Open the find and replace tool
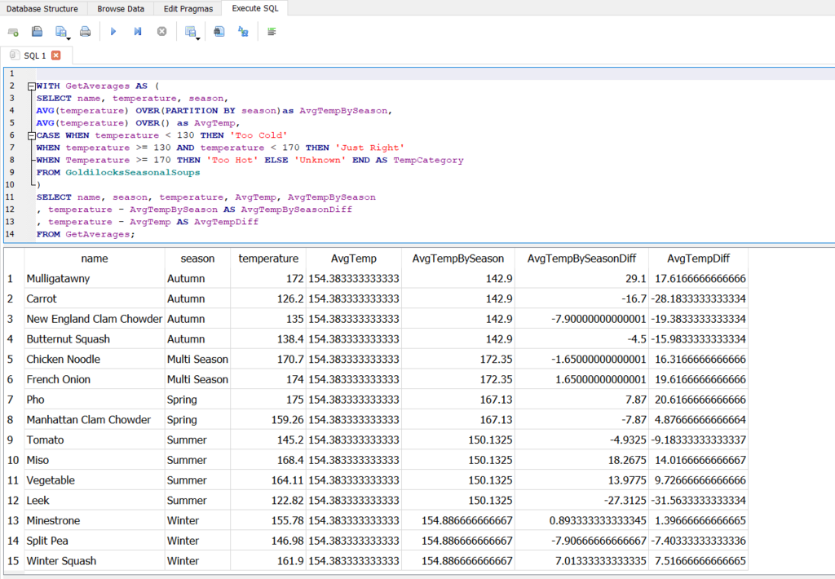The width and height of the screenshot is (835, 579). (x=242, y=31)
